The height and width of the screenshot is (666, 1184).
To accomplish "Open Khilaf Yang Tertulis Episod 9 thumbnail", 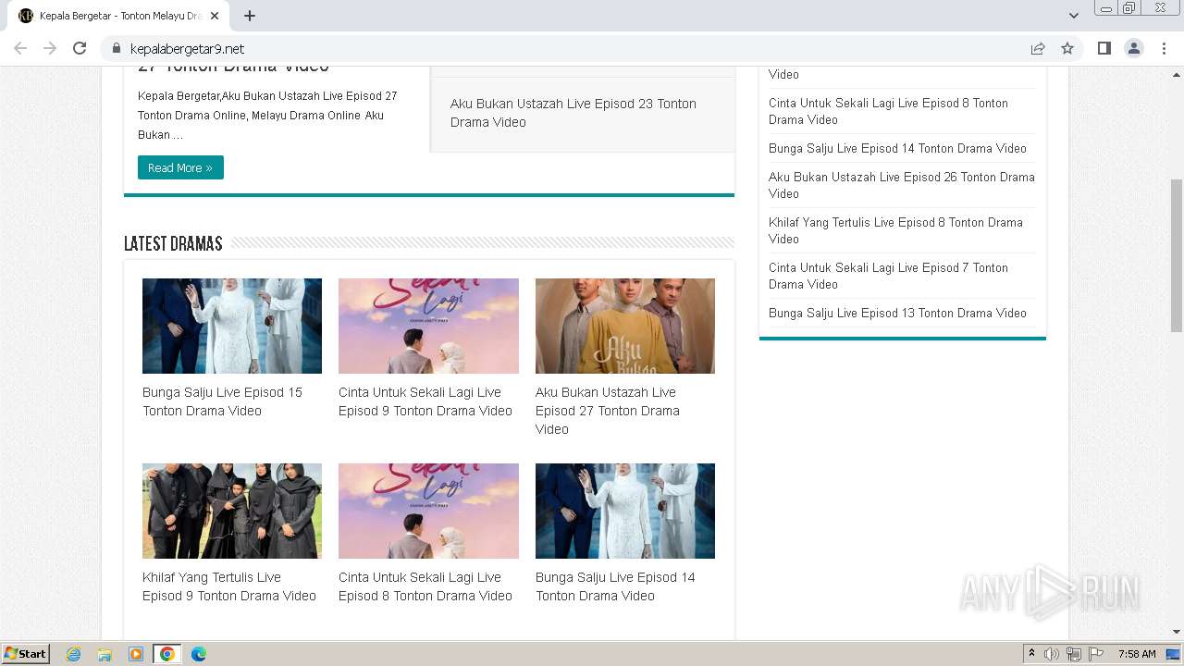I will point(232,511).
